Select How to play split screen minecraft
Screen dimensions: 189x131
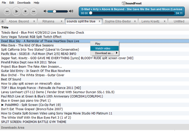94,84
